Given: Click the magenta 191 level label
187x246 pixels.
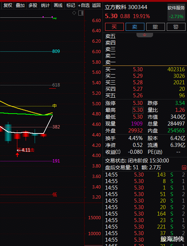Looking at the screenshot, I should [x=56, y=161].
